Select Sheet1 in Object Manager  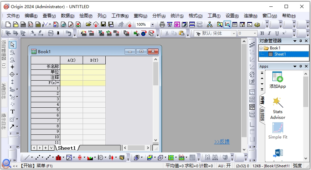tap(284, 54)
